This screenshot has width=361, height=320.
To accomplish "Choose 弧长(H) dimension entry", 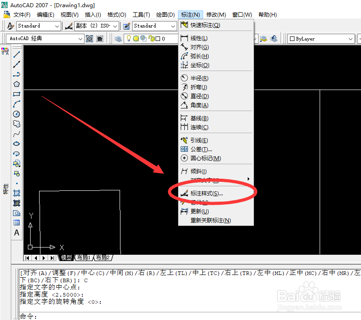I will coord(216,56).
